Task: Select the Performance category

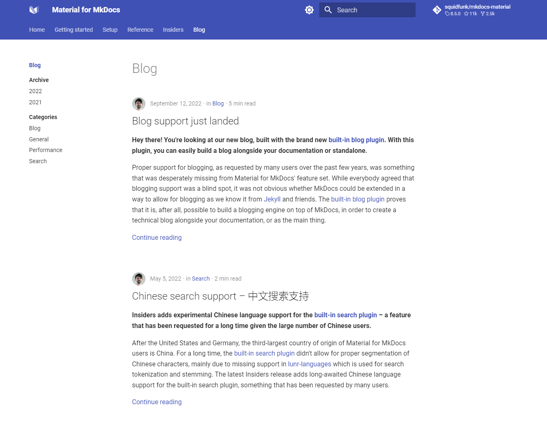Action: click(x=45, y=150)
